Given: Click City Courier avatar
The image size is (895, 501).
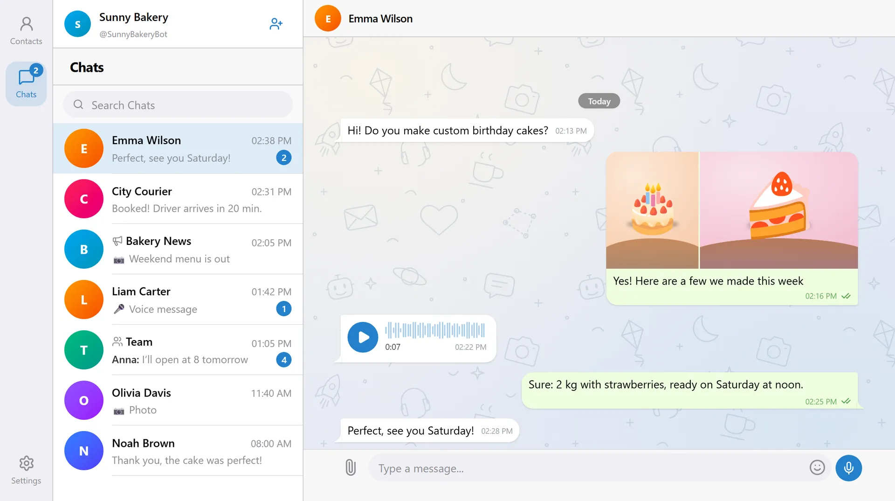Looking at the screenshot, I should point(84,199).
